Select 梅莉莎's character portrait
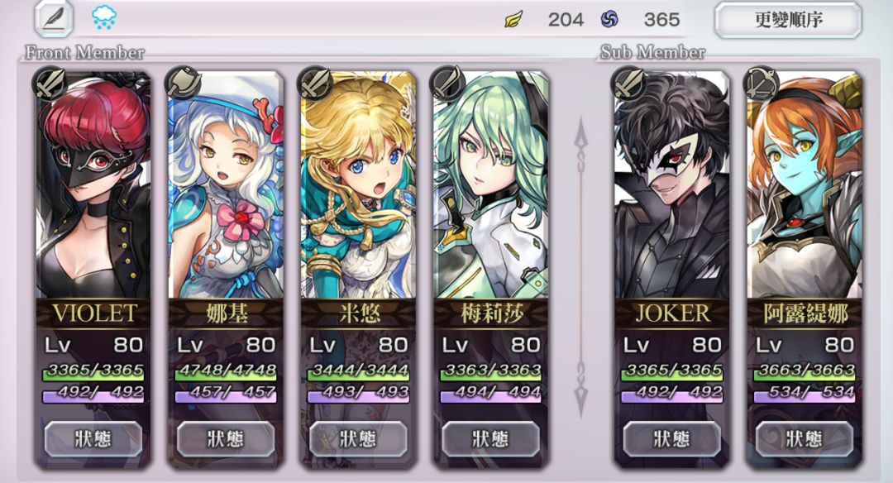The width and height of the screenshot is (893, 483). [x=490, y=185]
